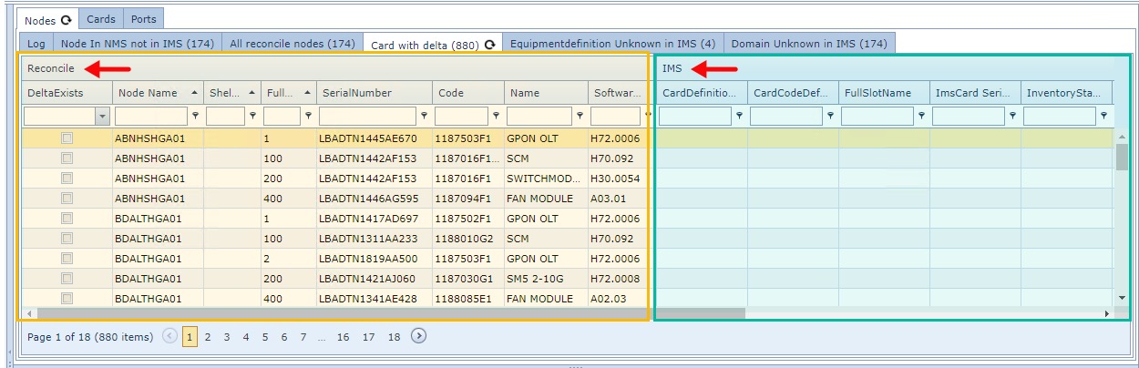Go to page 18 in pagination
Screen dimensions: 1139x368
click(394, 337)
